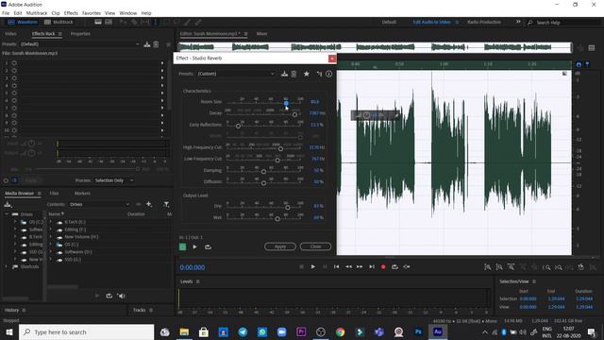
Task: Stop transport button under waveform
Action: pos(302,266)
